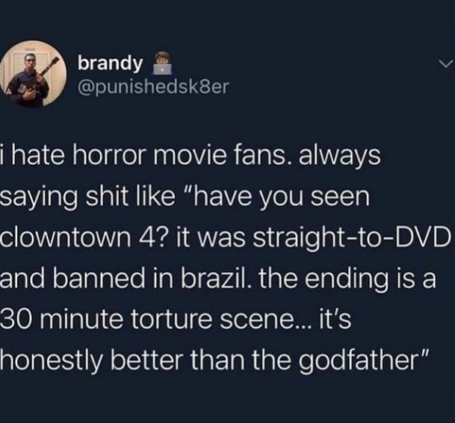
Task: Click the person's face in the avatar
Action: coord(28,60)
